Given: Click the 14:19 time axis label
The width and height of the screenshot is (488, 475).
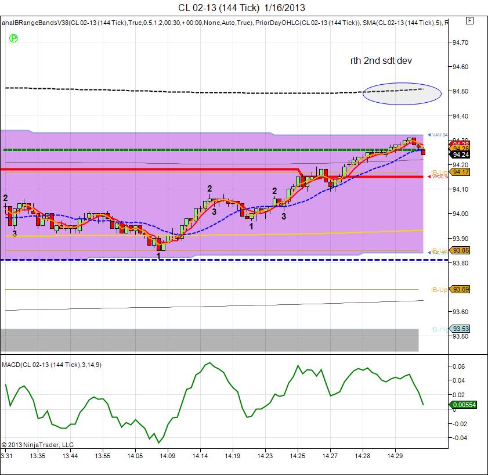Looking at the screenshot, I should (x=233, y=456).
